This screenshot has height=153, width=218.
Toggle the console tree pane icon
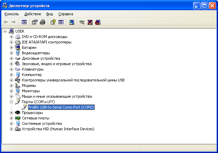(x=24, y=22)
